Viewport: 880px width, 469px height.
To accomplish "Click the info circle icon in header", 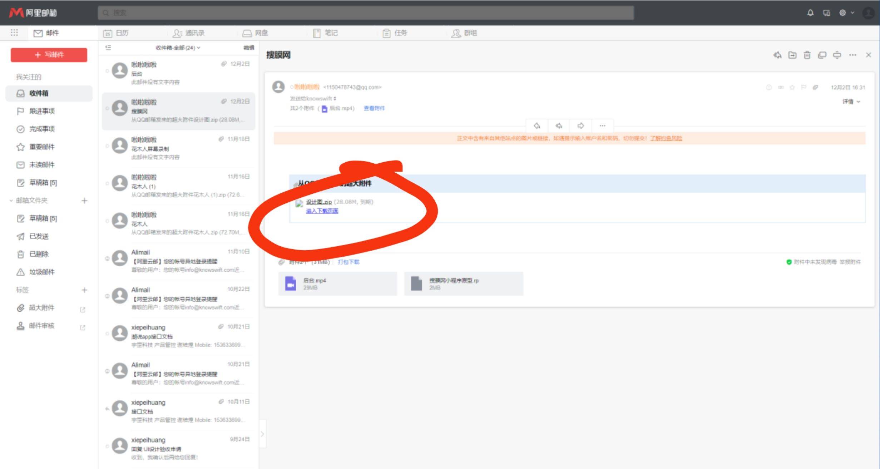I will 769,87.
